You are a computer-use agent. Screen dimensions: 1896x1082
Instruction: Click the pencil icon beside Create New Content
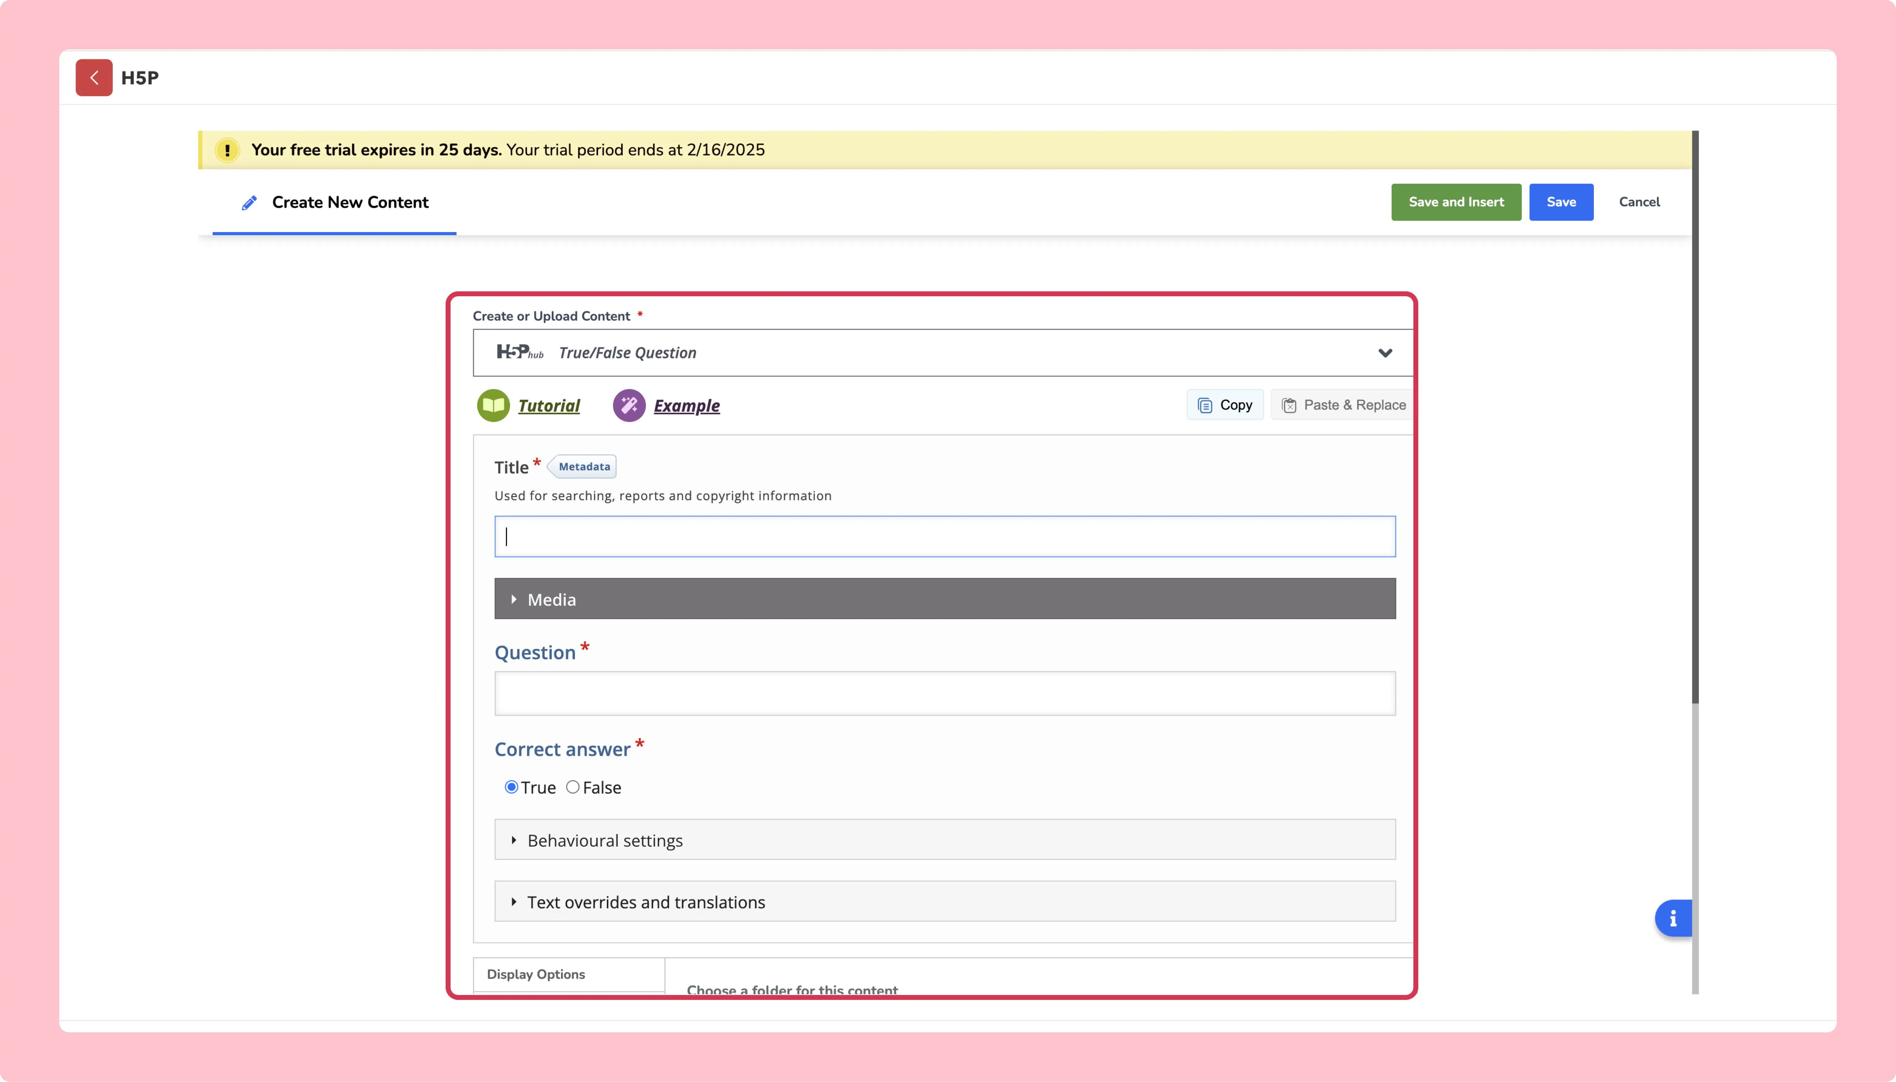click(250, 203)
